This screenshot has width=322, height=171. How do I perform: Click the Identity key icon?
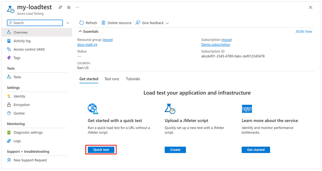click(9, 96)
